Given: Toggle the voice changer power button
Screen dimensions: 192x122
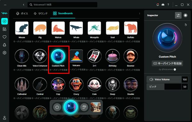Looking at the screenshot, I should click(57, 107).
